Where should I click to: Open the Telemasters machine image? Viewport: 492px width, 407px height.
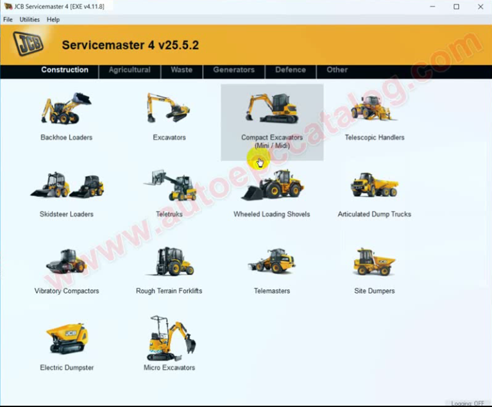tap(272, 261)
